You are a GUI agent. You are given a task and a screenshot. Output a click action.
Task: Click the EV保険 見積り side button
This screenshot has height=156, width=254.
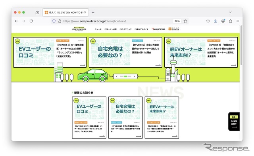pyautogui.click(x=234, y=122)
